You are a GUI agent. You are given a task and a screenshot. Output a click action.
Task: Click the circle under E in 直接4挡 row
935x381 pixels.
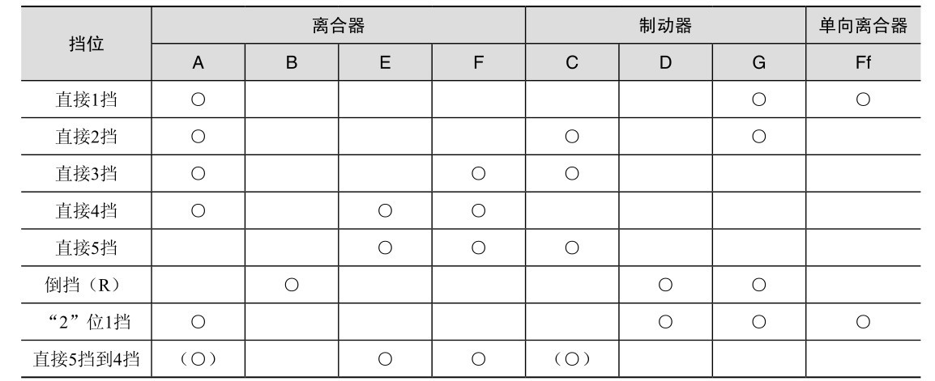point(385,211)
